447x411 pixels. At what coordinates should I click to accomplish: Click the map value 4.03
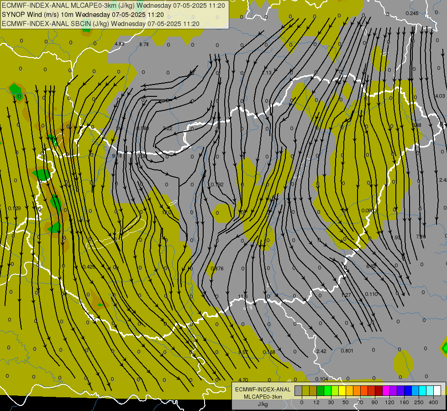(x=440, y=96)
